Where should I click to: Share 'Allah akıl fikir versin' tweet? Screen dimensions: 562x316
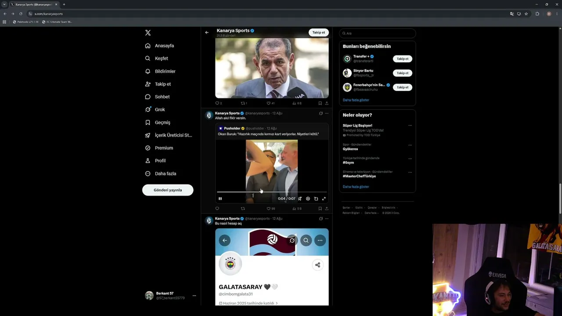point(327,208)
